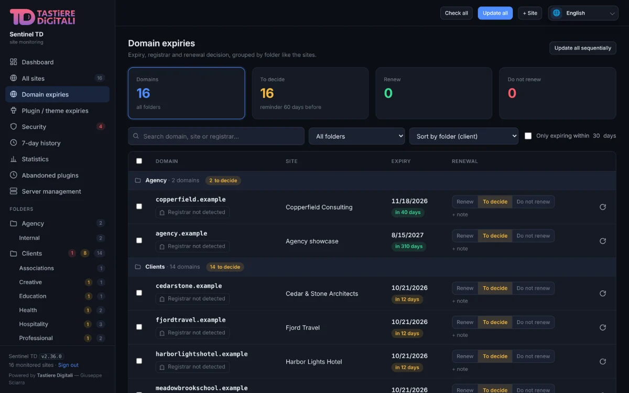
Task: Select the Domains 16 summary card
Action: (x=187, y=93)
